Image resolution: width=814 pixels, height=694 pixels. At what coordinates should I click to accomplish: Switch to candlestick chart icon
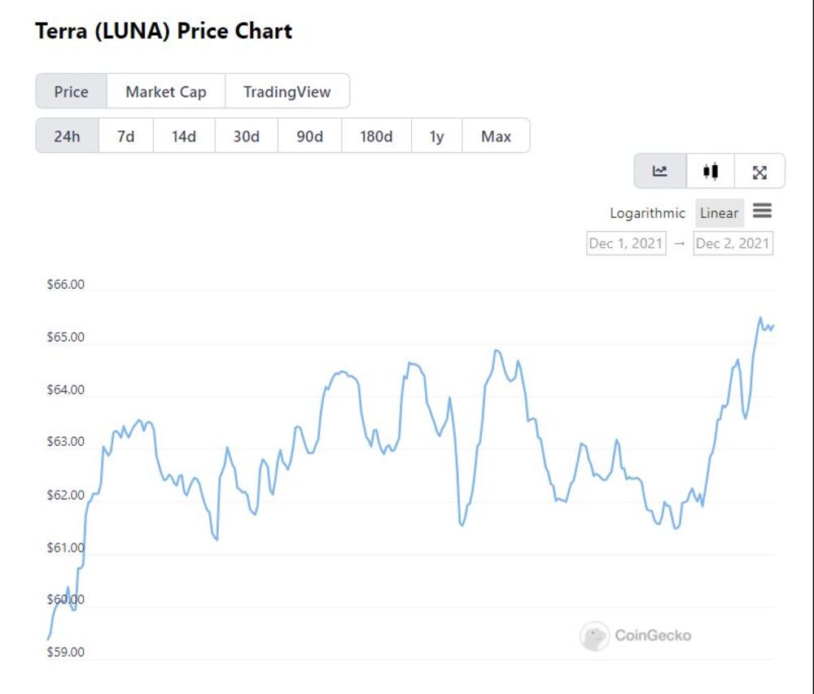[711, 171]
